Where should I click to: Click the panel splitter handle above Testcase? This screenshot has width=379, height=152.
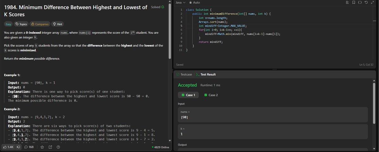274,69
